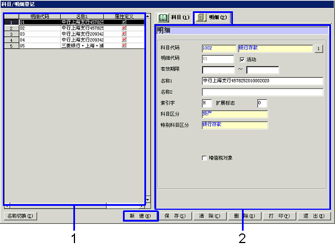335x247 pixels.
Task: Click list scrollbar down arrow
Action: pyautogui.click(x=148, y=200)
